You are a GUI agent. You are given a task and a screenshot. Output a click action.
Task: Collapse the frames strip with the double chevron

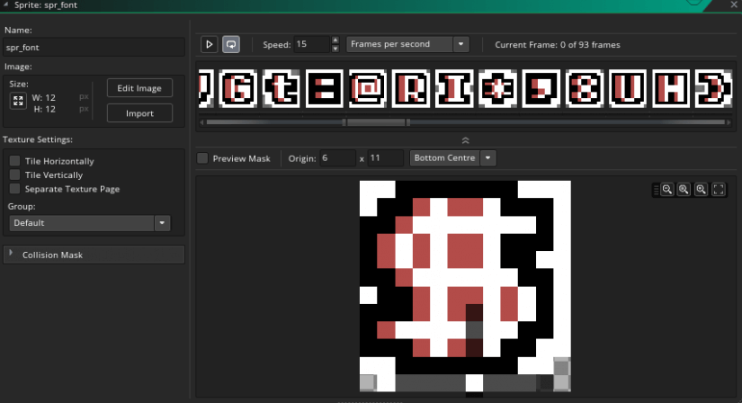pyautogui.click(x=465, y=140)
